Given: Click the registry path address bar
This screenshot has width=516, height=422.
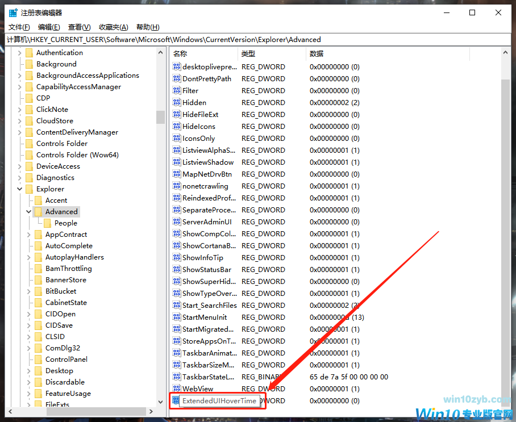Looking at the screenshot, I should pyautogui.click(x=256, y=40).
